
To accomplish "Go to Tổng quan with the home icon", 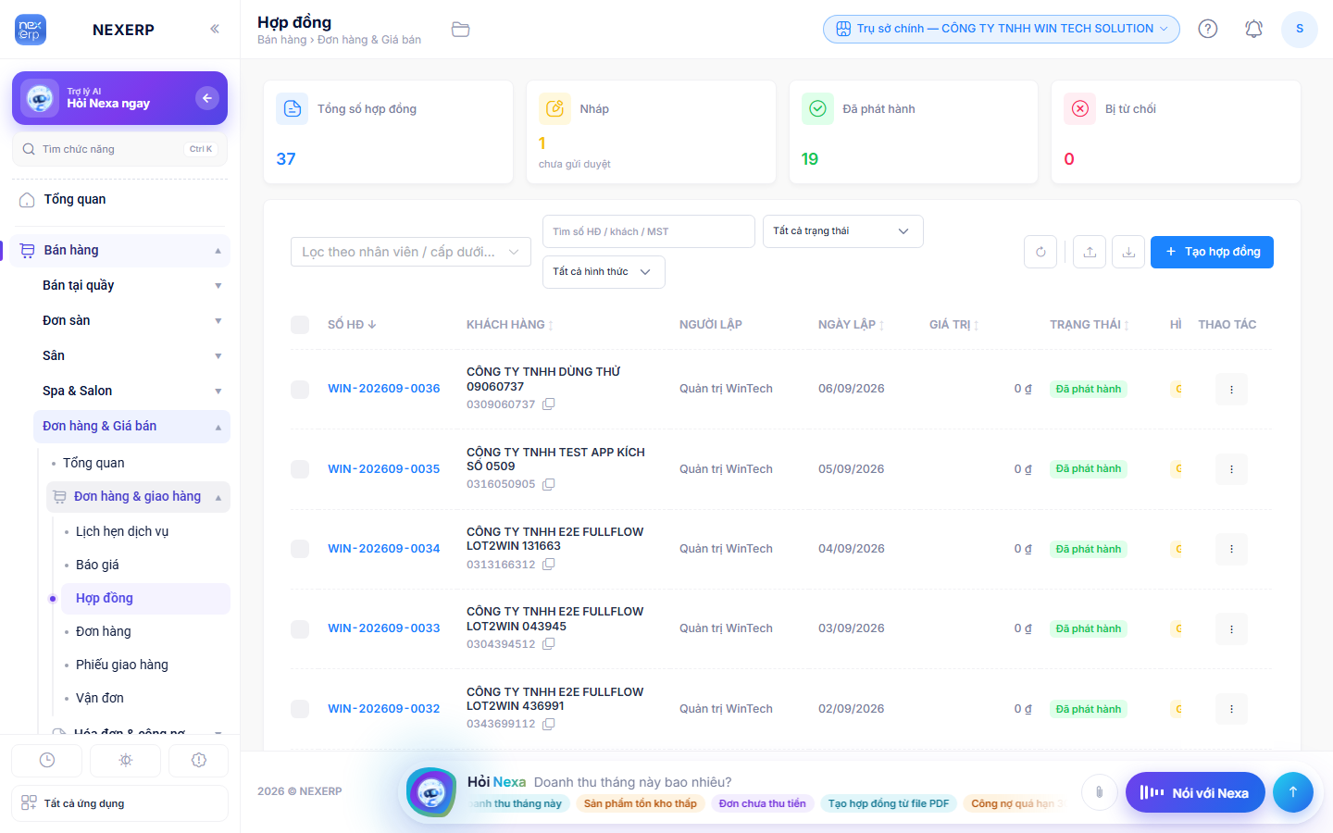I will point(119,200).
